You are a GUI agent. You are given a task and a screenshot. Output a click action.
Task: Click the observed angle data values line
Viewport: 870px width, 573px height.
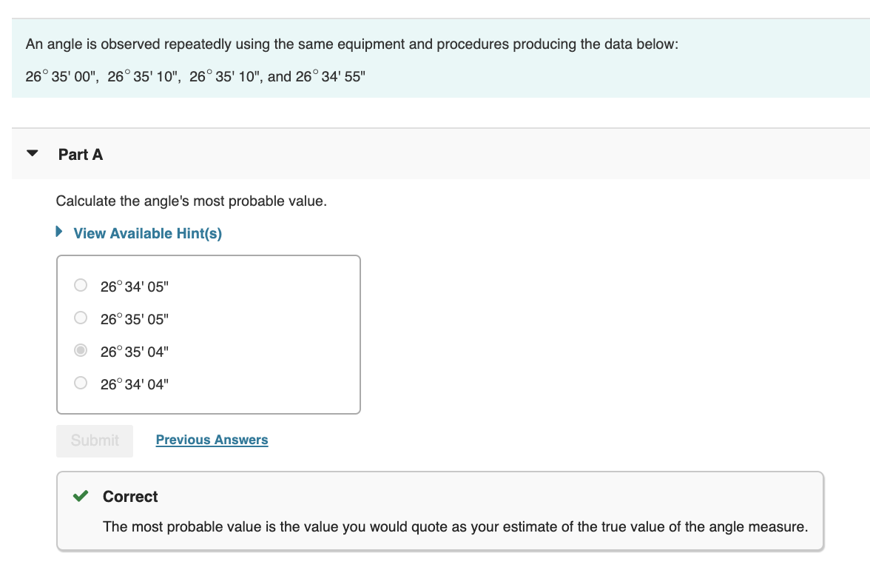click(195, 77)
